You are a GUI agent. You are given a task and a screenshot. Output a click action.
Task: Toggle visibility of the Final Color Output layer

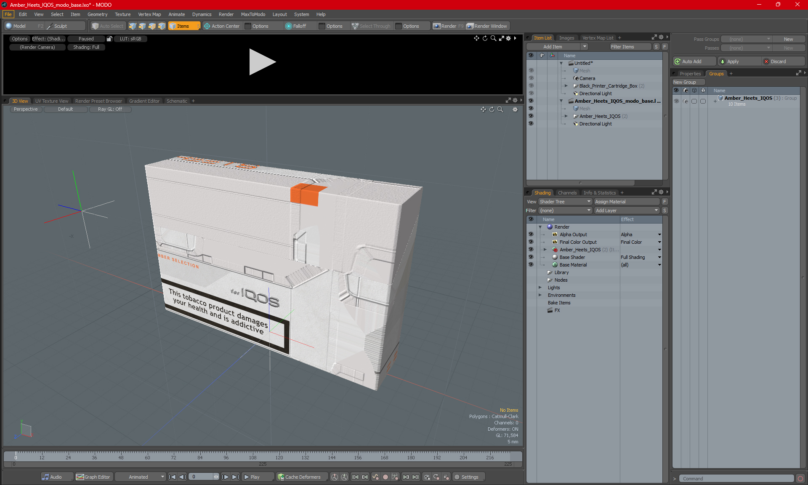[x=531, y=242]
